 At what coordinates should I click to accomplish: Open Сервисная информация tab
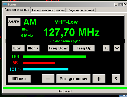click(48, 10)
